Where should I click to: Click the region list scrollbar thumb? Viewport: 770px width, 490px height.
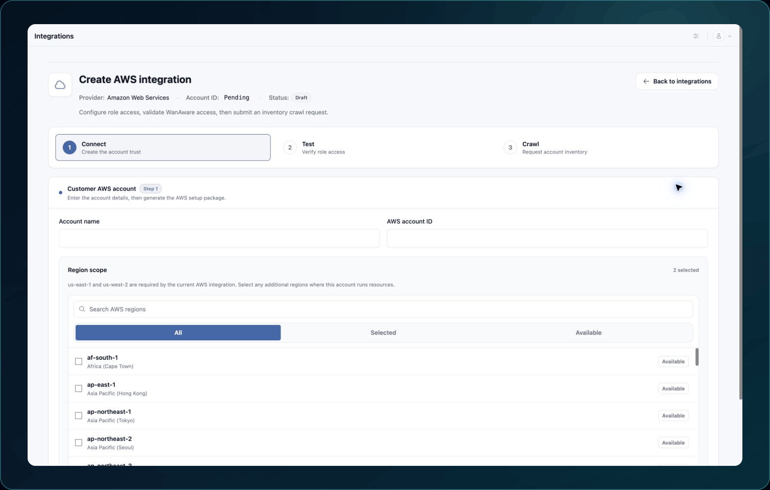697,357
